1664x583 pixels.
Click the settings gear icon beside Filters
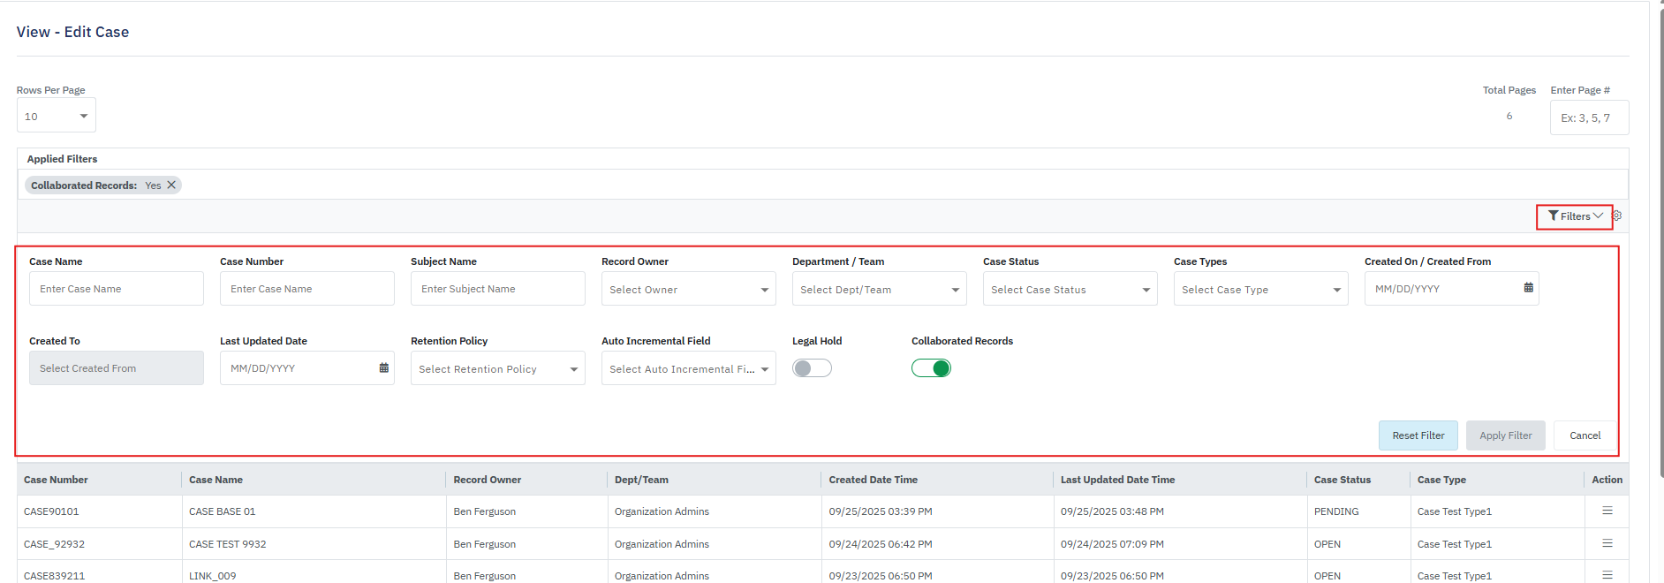1617,216
